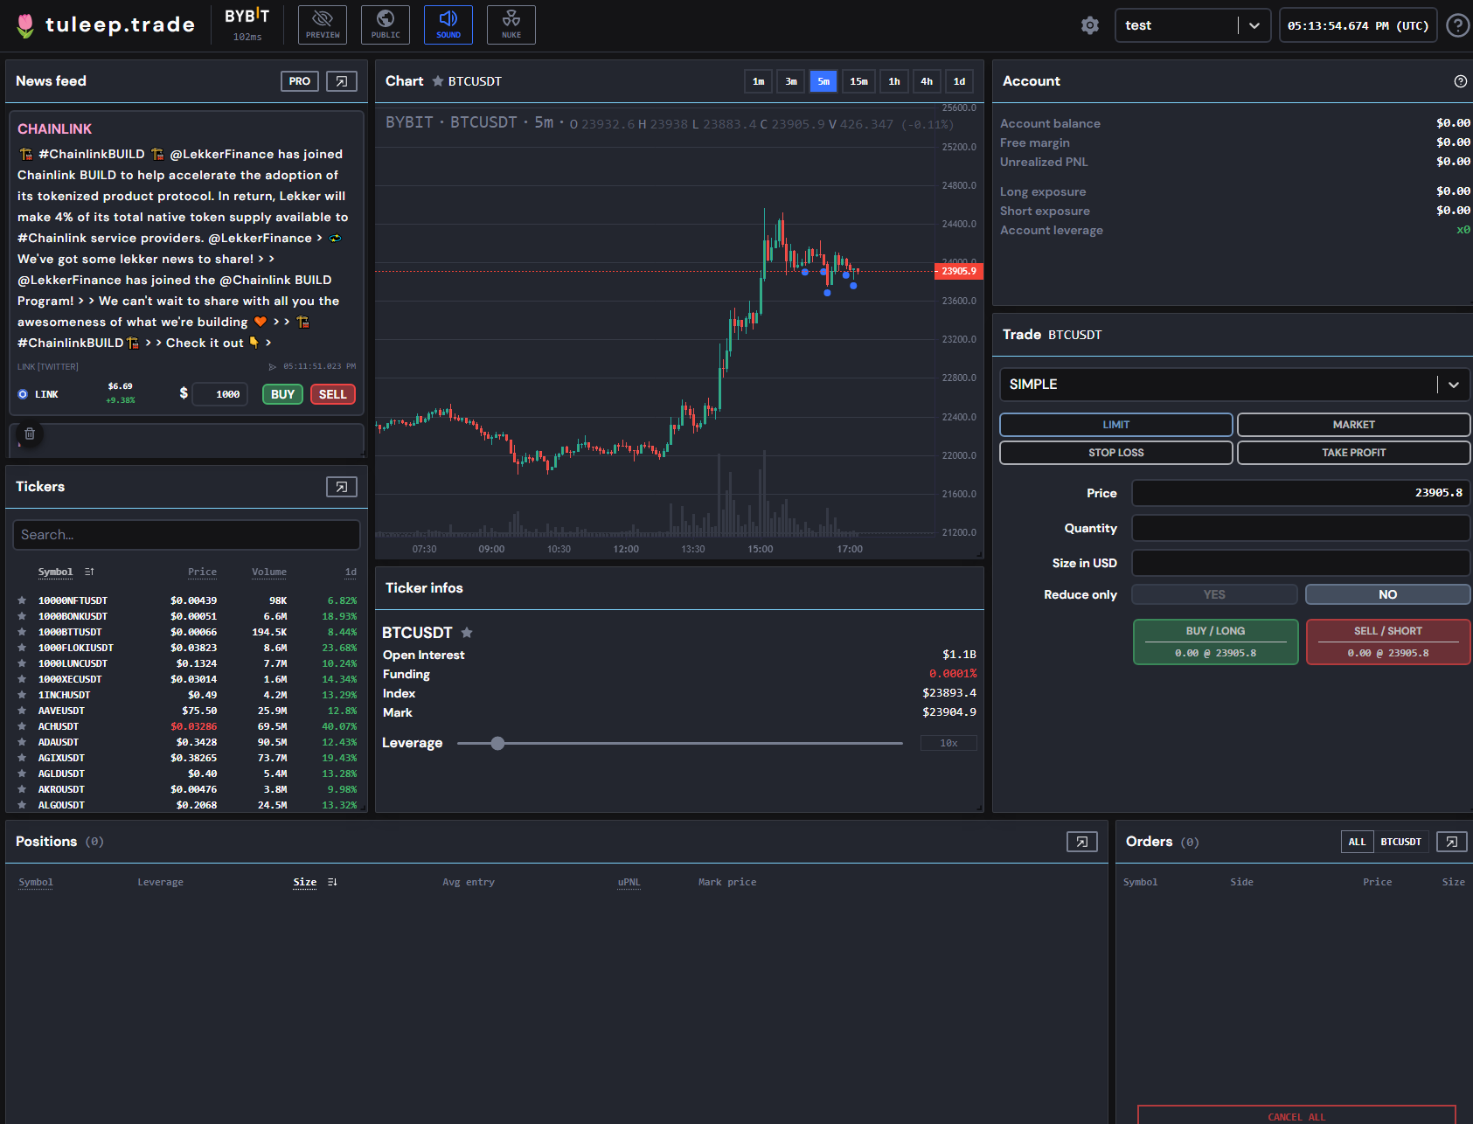Viewport: 1473px width, 1124px height.
Task: Click the Size in USD field
Action: click(1301, 563)
